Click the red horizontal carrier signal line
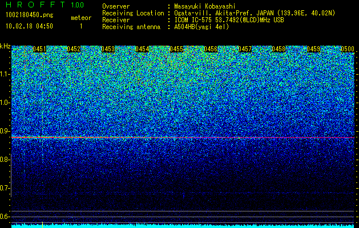The image size is (359, 228). coord(183,137)
